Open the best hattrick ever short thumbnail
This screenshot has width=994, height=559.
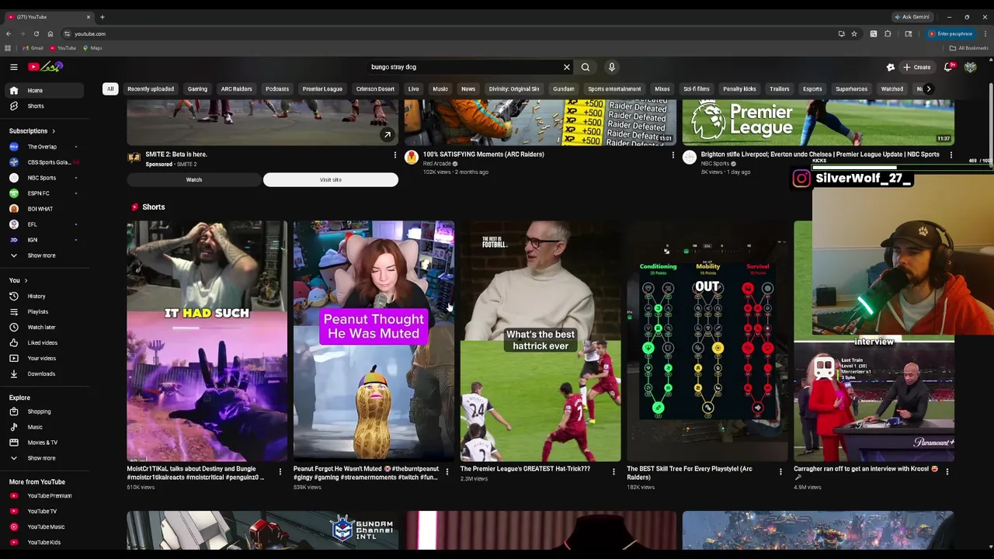coord(540,341)
